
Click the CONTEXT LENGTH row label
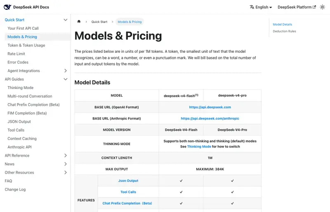pyautogui.click(x=117, y=158)
